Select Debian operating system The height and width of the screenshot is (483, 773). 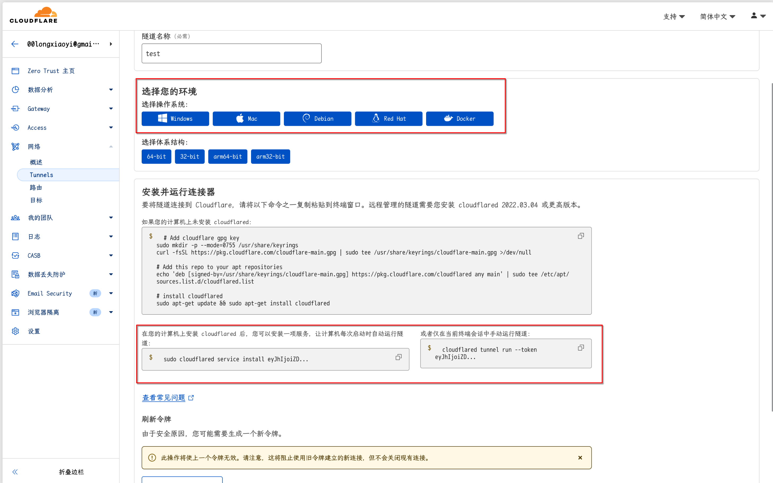tap(317, 119)
